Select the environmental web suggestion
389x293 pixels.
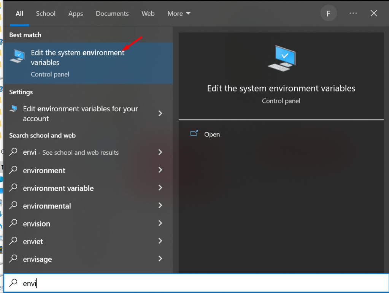[x=47, y=206]
